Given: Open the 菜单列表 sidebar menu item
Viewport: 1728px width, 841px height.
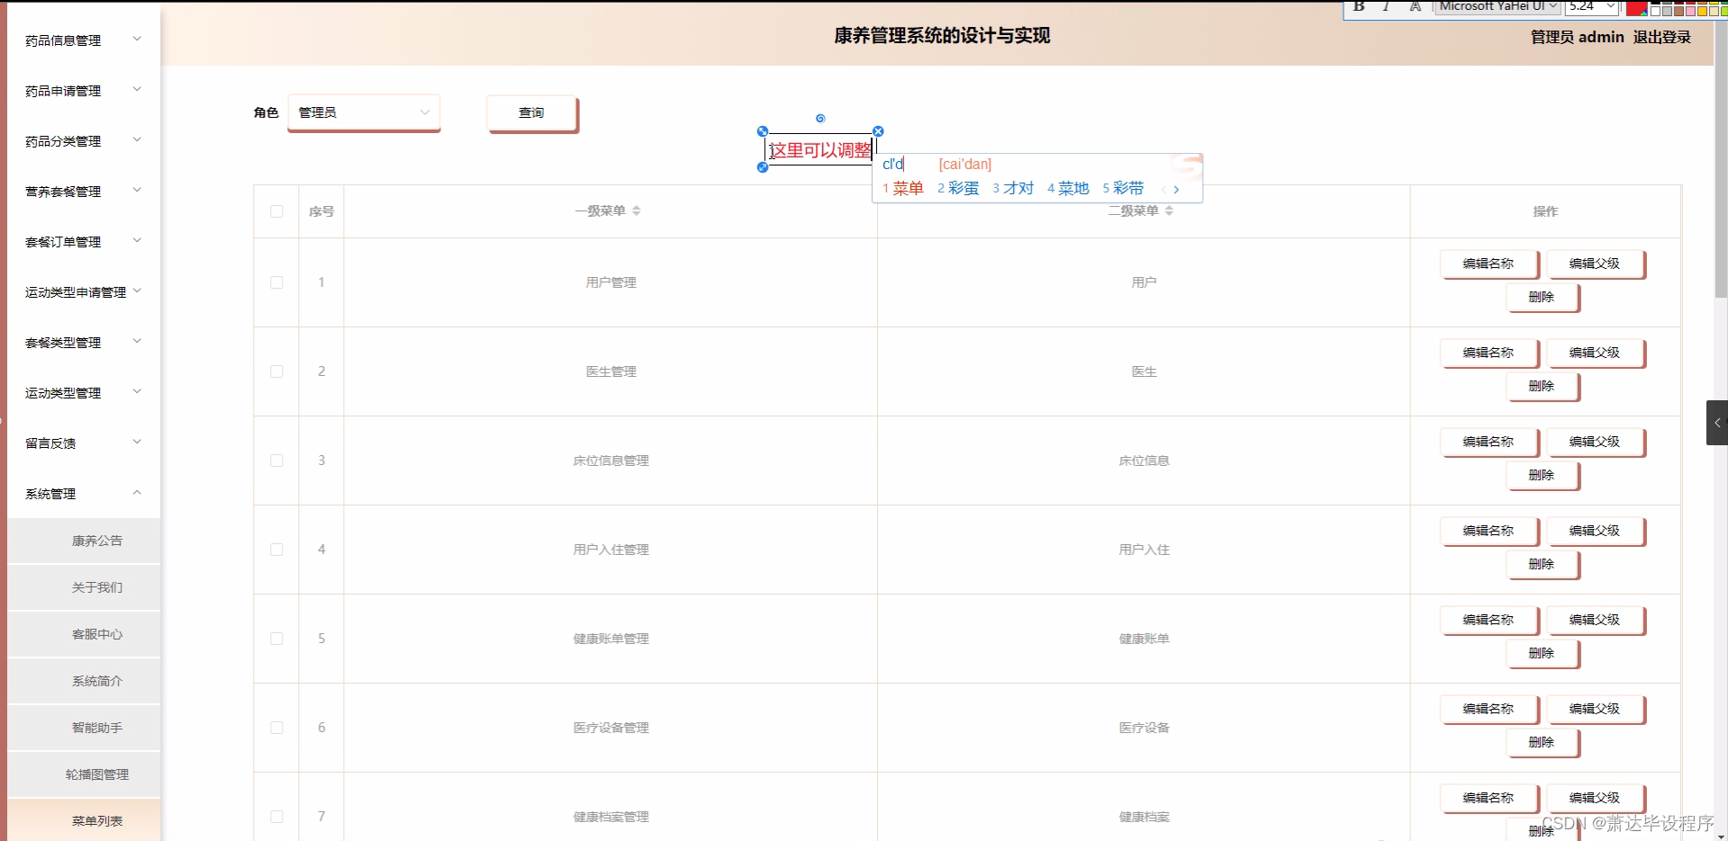Looking at the screenshot, I should point(97,820).
